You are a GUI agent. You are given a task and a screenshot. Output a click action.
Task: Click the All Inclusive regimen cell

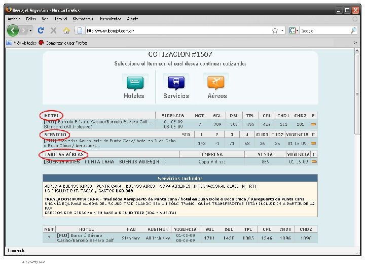(x=158, y=238)
